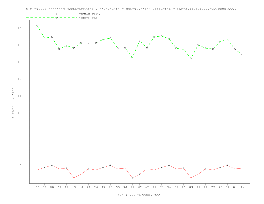Screen dimensions: 264x204
Task: Click the PARM=O_MEAN legend label
Action: click(x=89, y=14)
